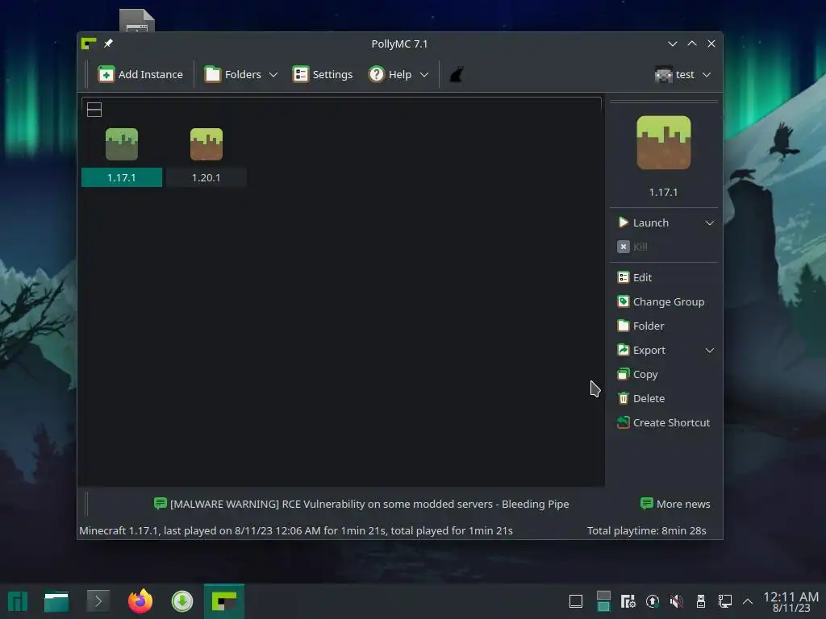826x619 pixels.
Task: Click the PollyMC logo in title bar
Action: (89, 44)
